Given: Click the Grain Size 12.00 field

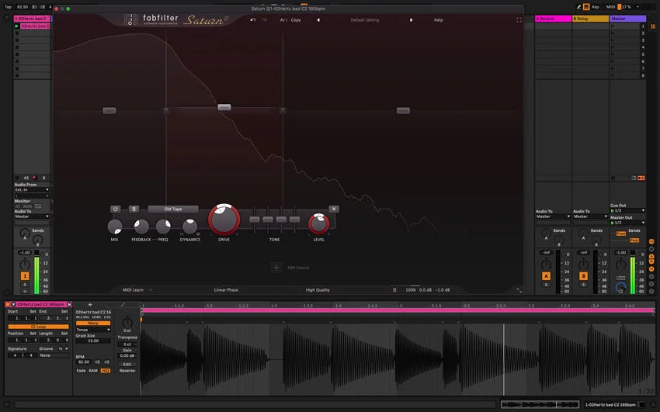Looking at the screenshot, I should click(x=93, y=341).
